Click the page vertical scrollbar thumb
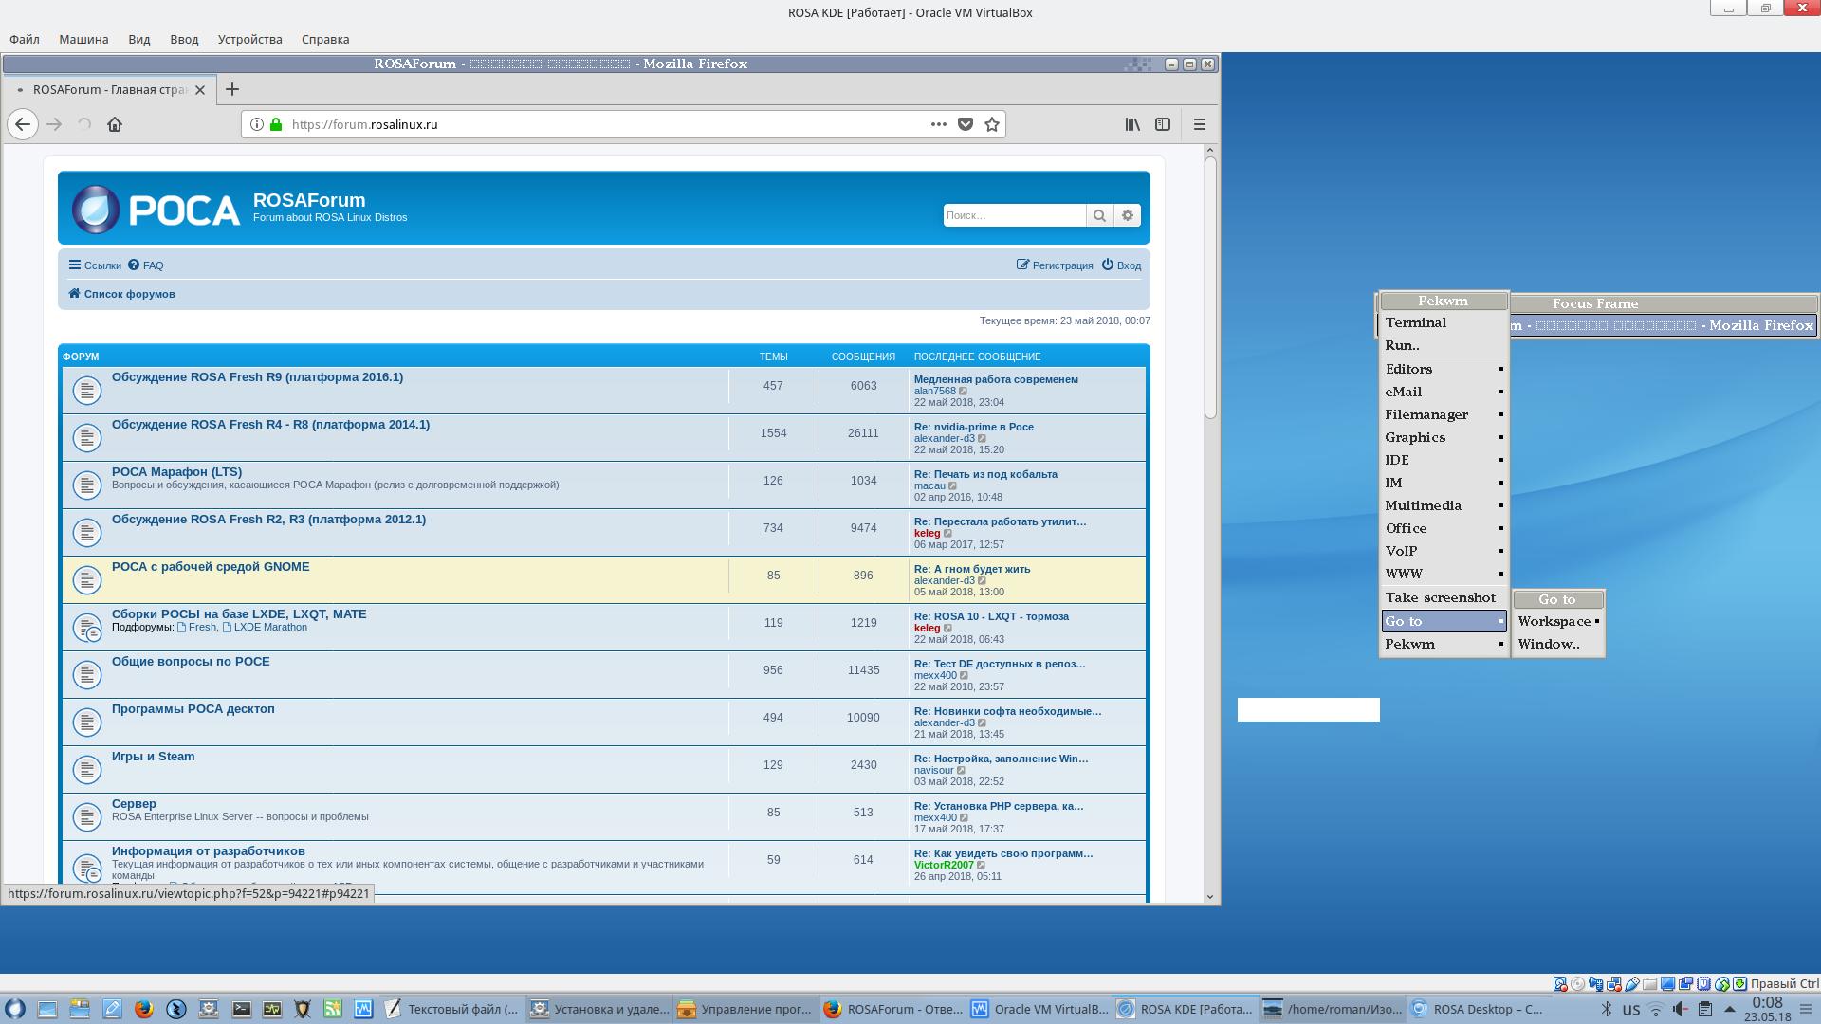The height and width of the screenshot is (1024, 1821). [1210, 284]
